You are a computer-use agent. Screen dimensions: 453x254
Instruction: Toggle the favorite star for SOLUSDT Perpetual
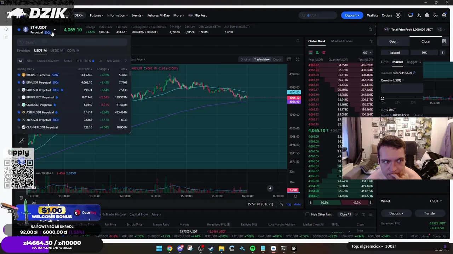pos(19,90)
